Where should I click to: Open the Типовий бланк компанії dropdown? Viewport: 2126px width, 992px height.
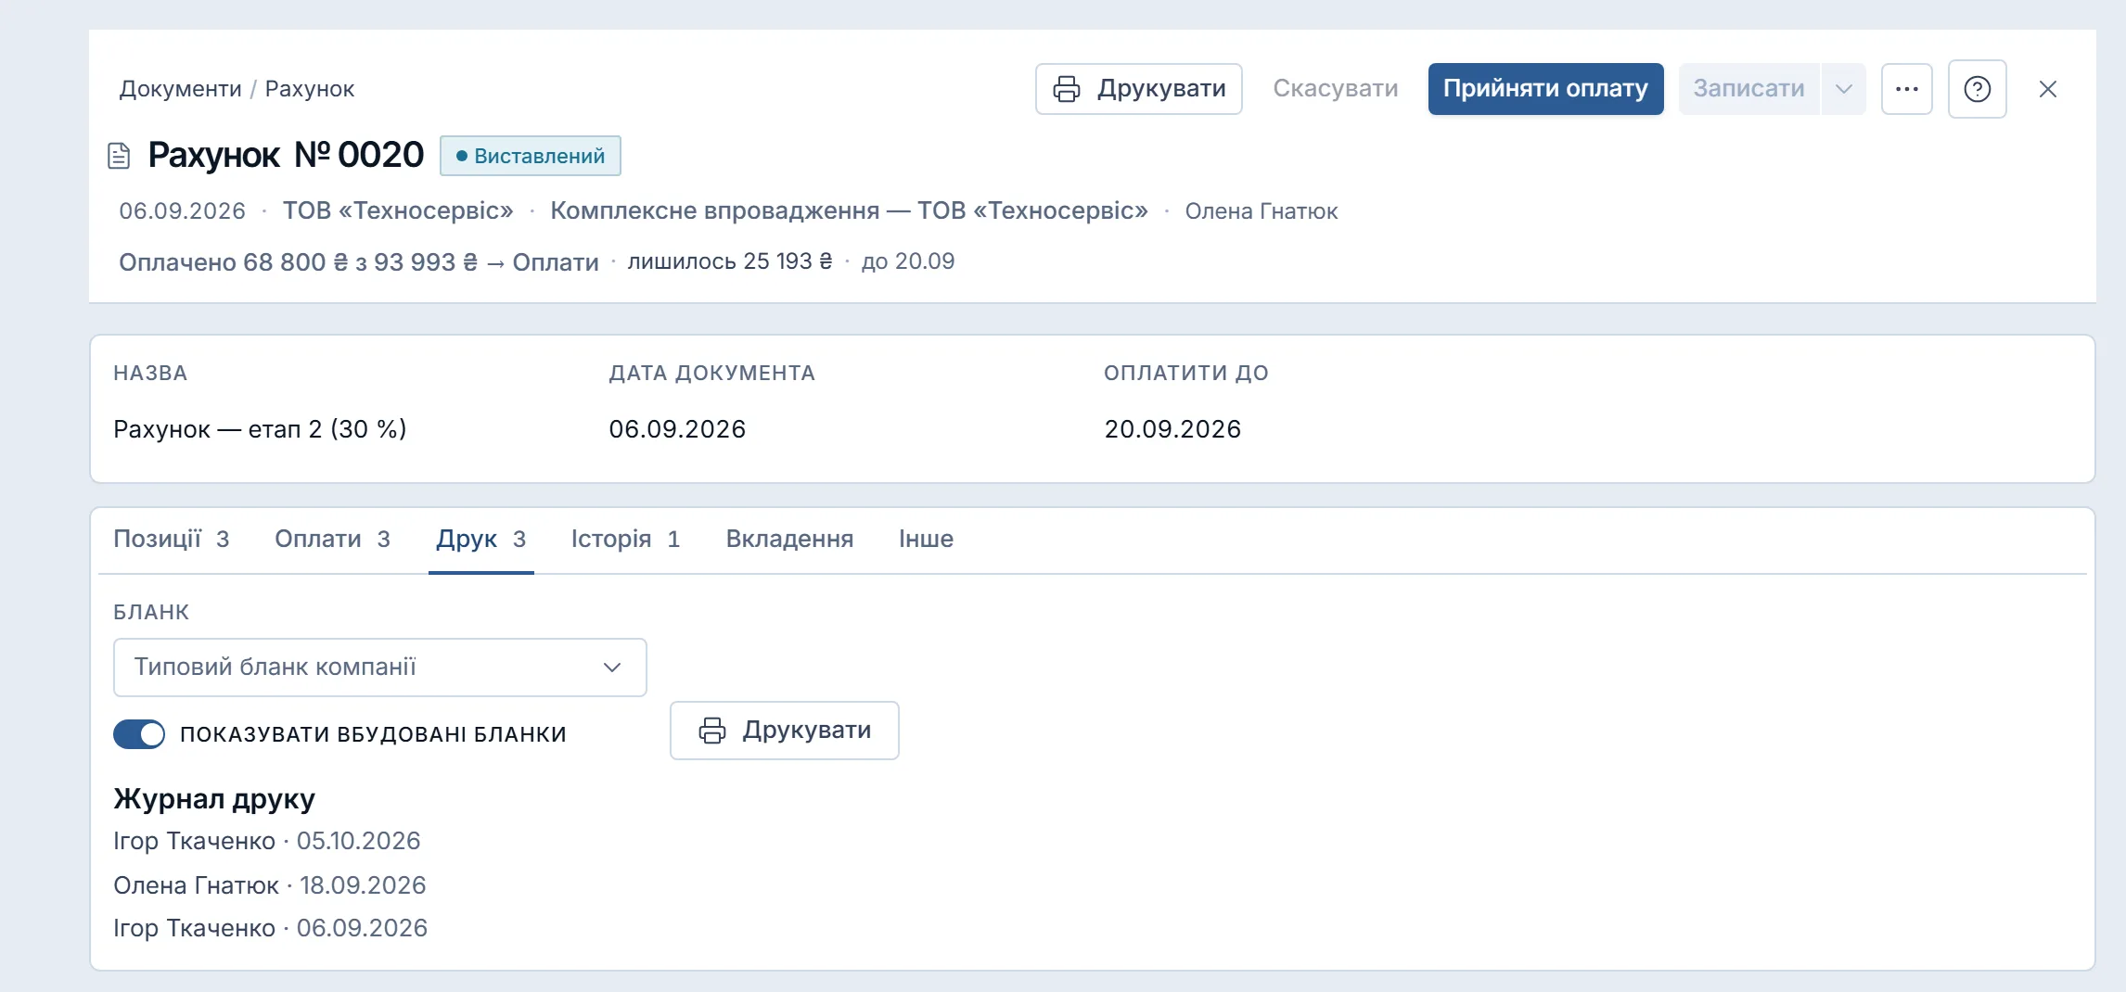tap(379, 668)
